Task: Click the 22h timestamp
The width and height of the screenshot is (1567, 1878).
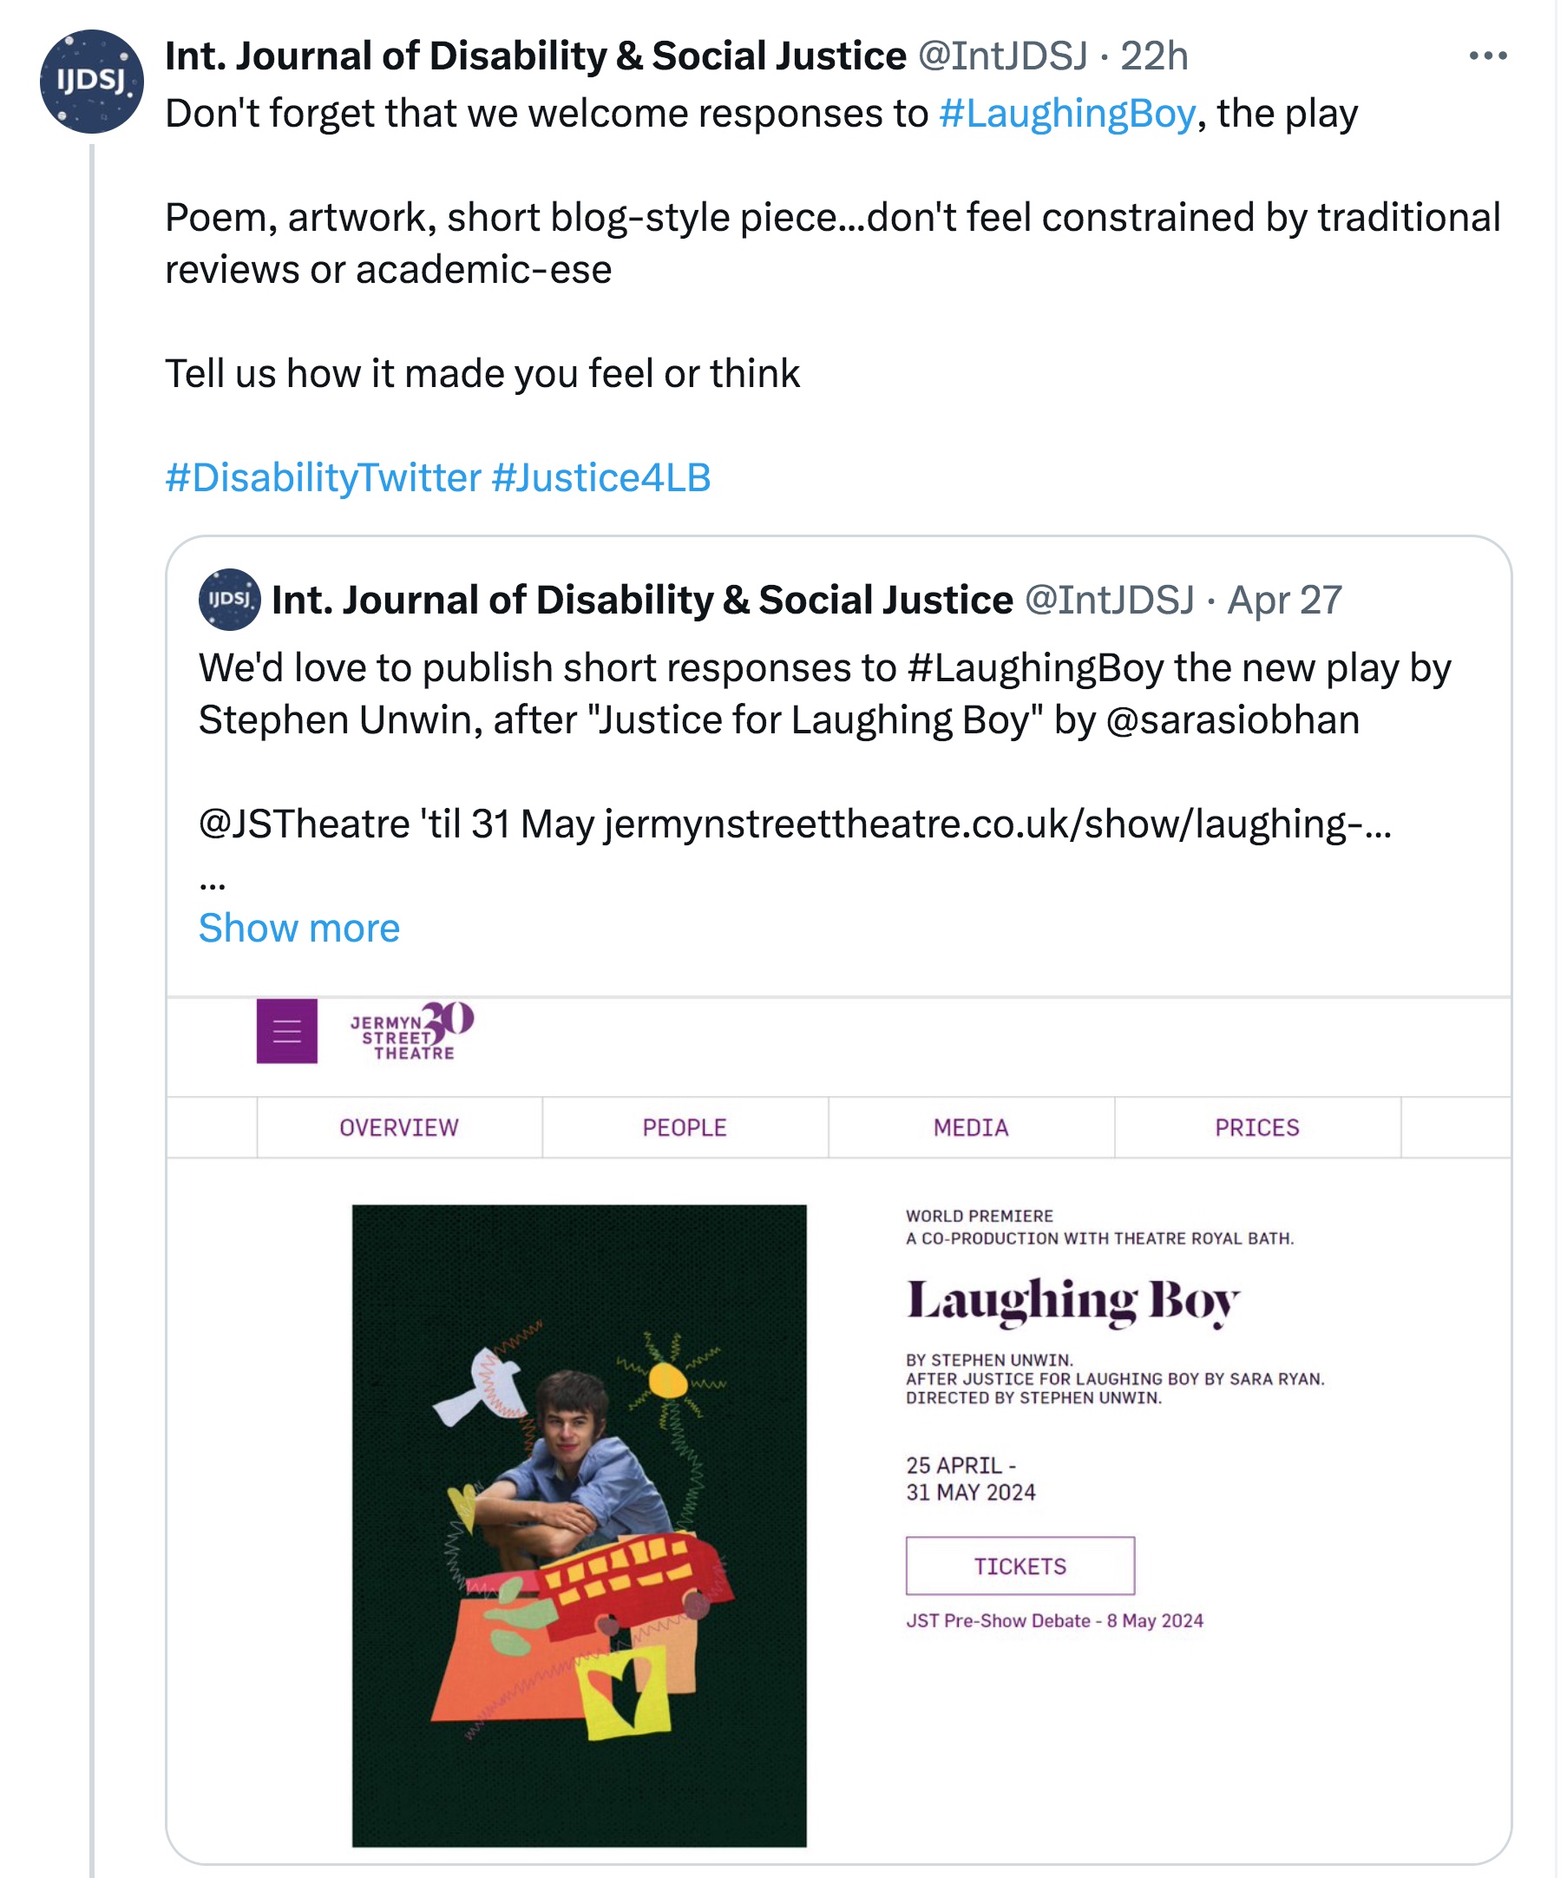Action: point(1154,56)
